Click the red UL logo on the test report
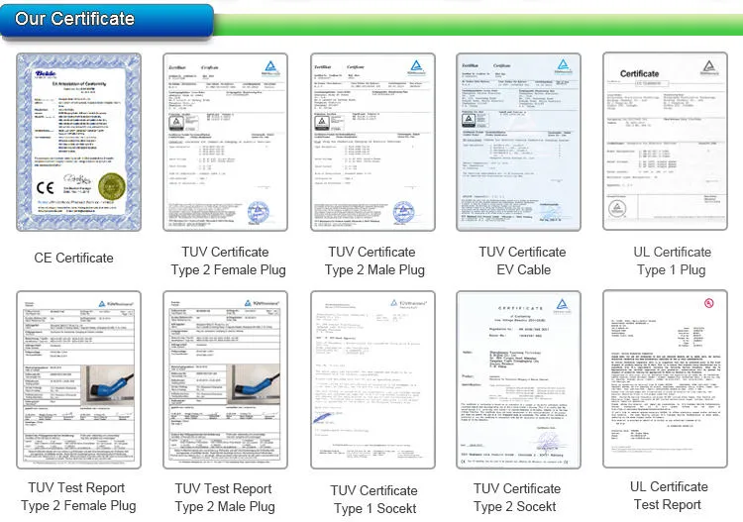Screen dimensions: 743x522 click(x=709, y=303)
